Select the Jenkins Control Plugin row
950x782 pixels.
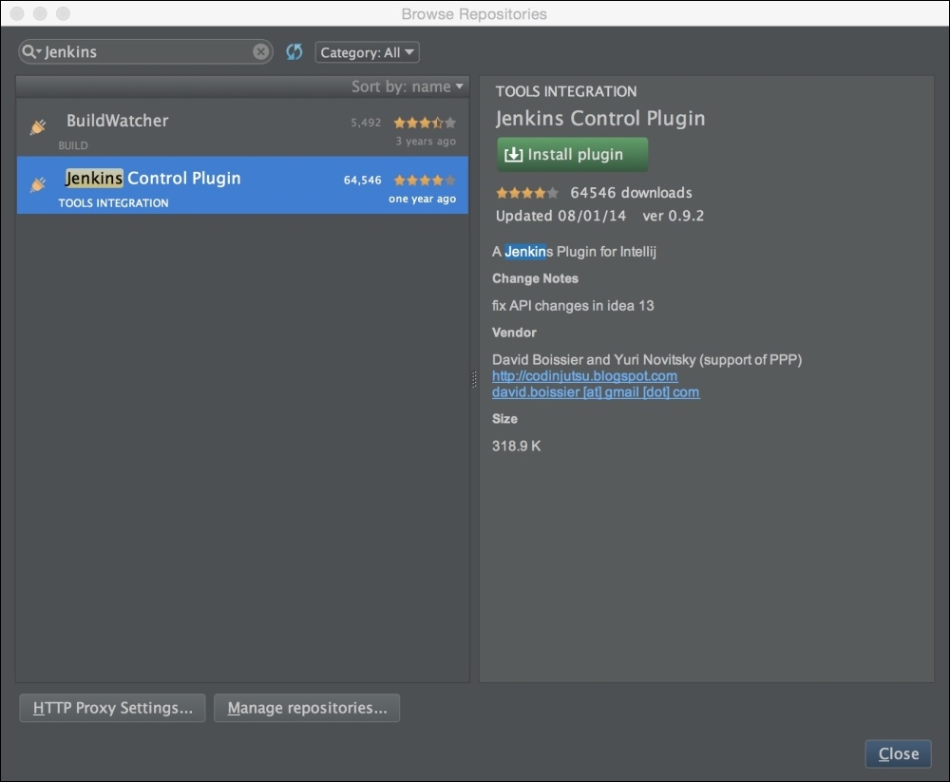click(x=242, y=185)
